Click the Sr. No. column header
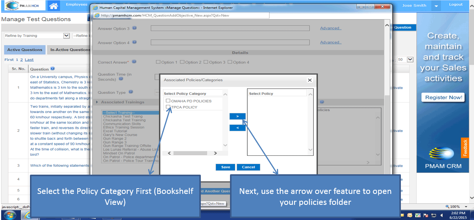Image resolution: width=474 pixels, height=220 pixels. point(19,69)
